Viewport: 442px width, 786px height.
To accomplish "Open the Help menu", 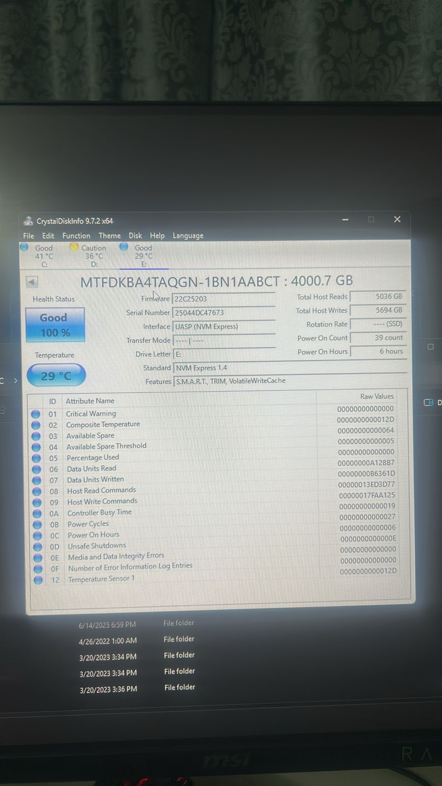I will 157,236.
